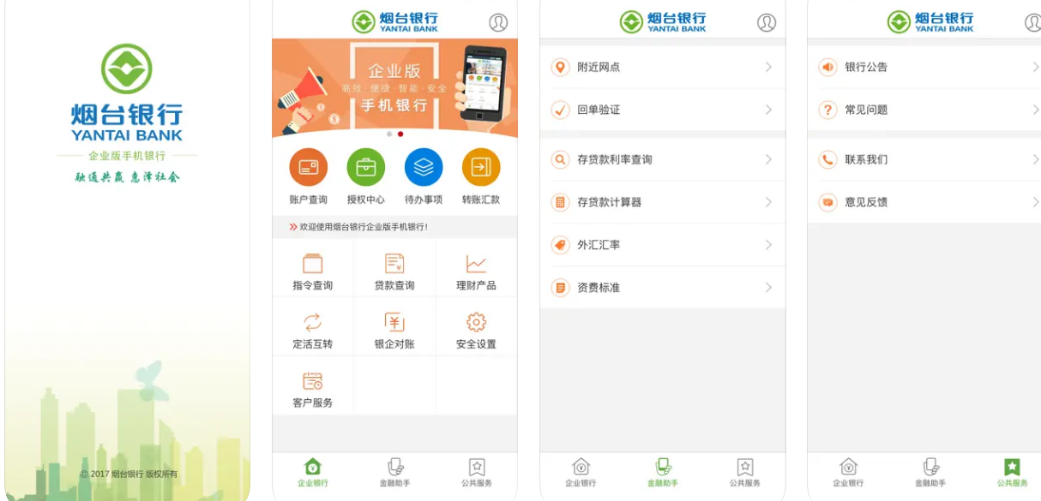Tap 资费标准 document icon

(560, 288)
